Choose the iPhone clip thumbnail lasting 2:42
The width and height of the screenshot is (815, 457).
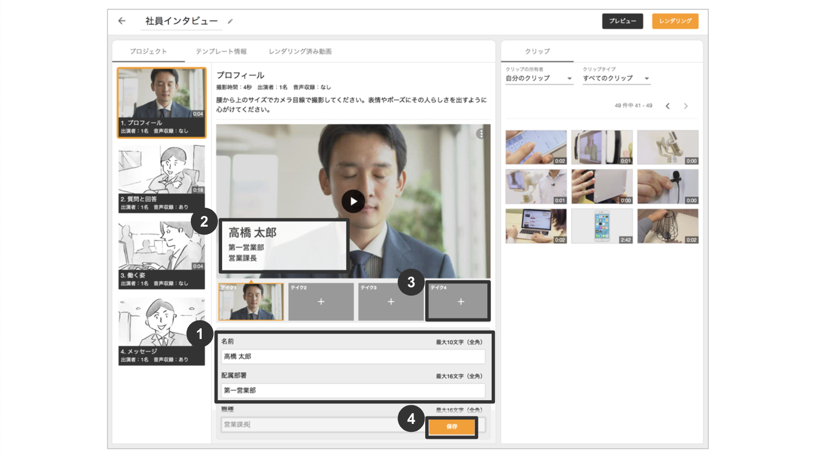[602, 226]
